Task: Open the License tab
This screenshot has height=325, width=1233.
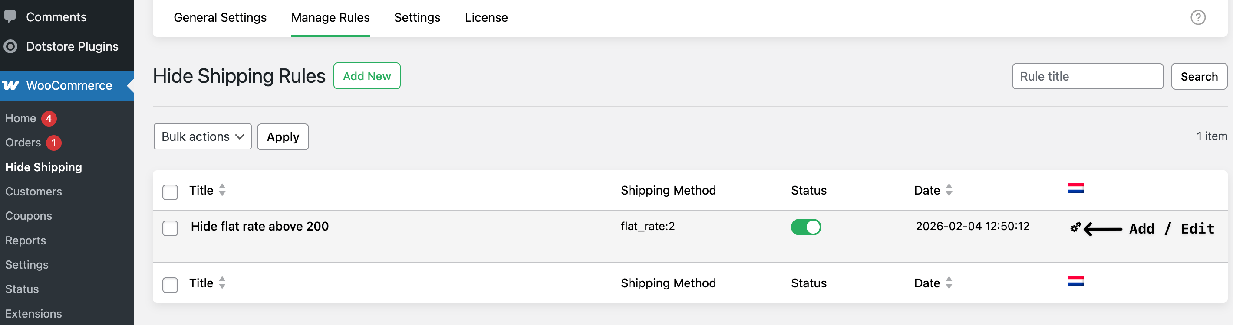Action: click(x=486, y=18)
